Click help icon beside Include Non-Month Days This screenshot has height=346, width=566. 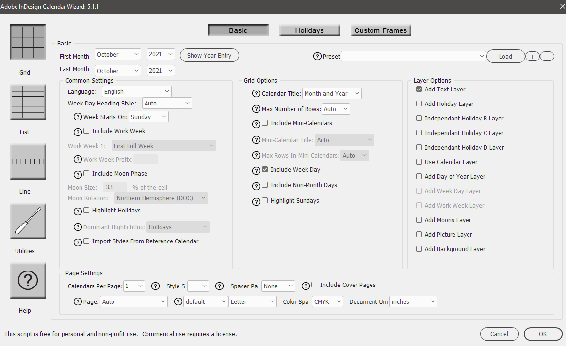click(x=256, y=186)
